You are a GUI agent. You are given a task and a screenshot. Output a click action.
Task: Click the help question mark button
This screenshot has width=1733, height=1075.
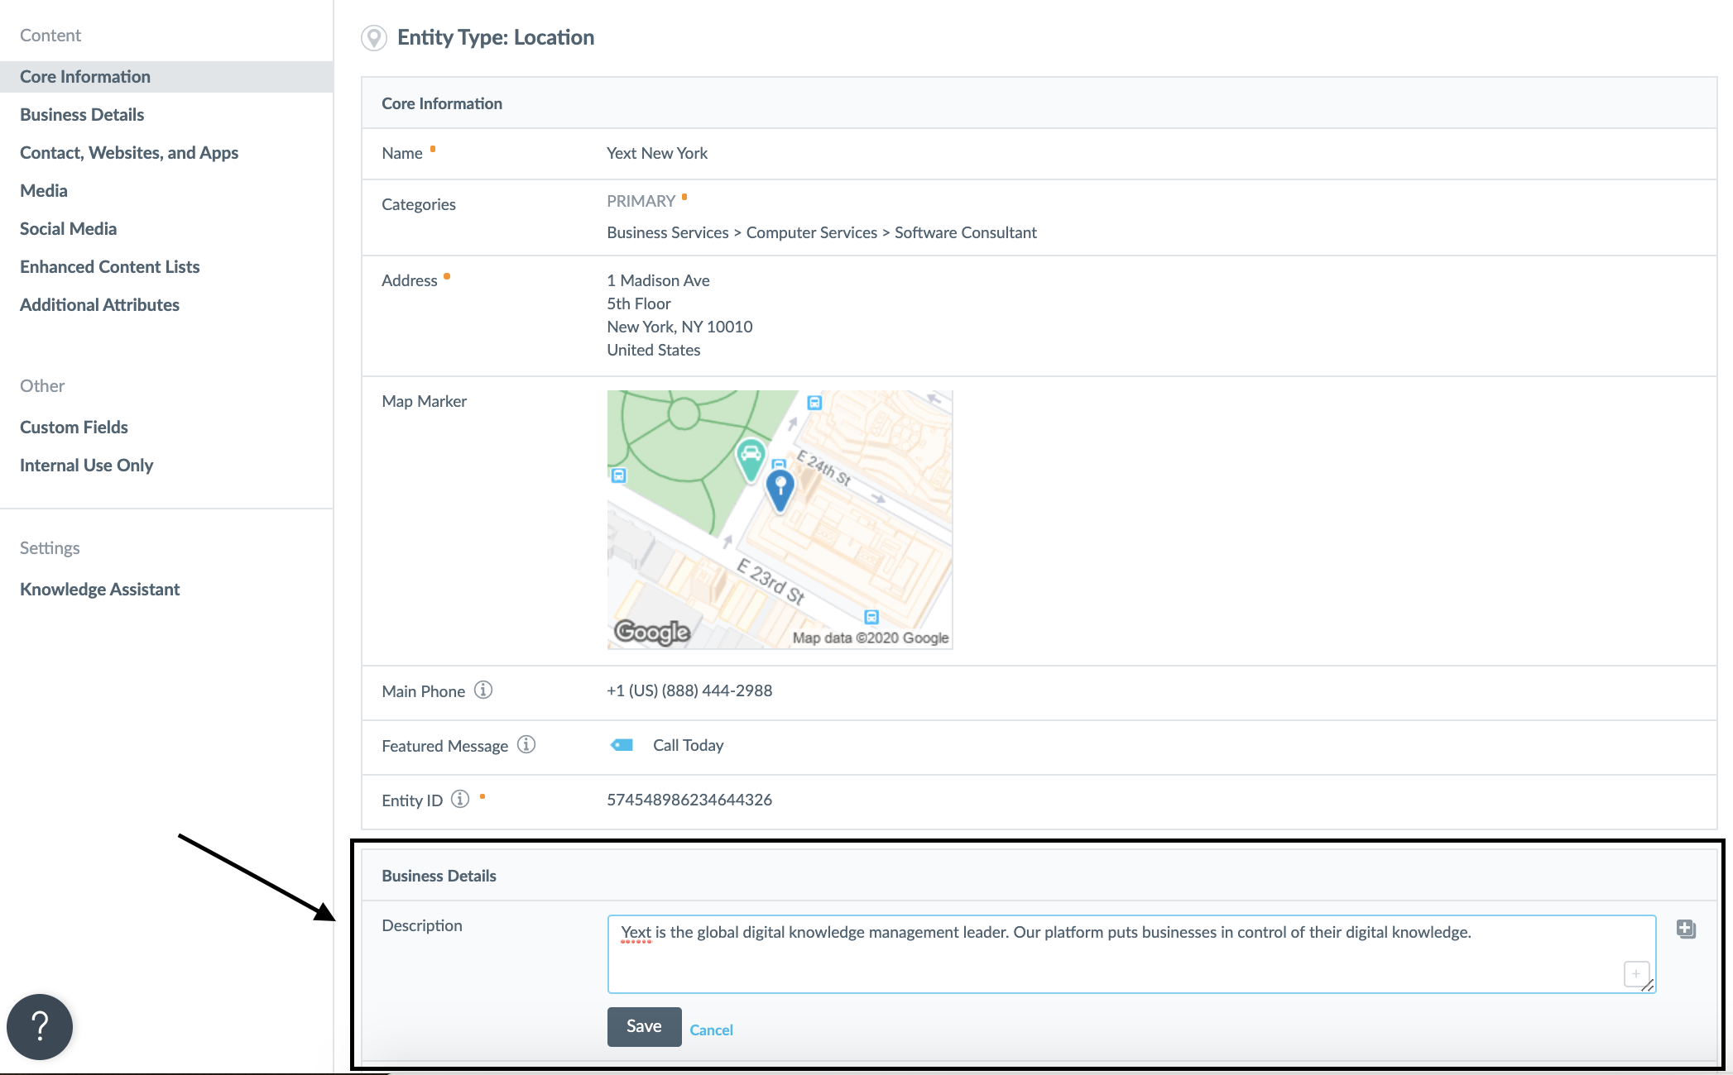tap(40, 1026)
